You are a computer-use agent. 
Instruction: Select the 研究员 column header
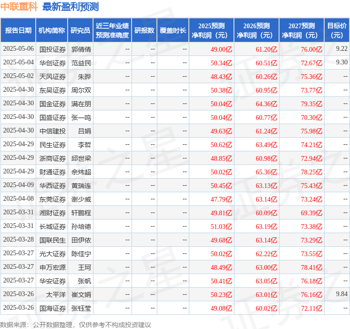coord(80,31)
